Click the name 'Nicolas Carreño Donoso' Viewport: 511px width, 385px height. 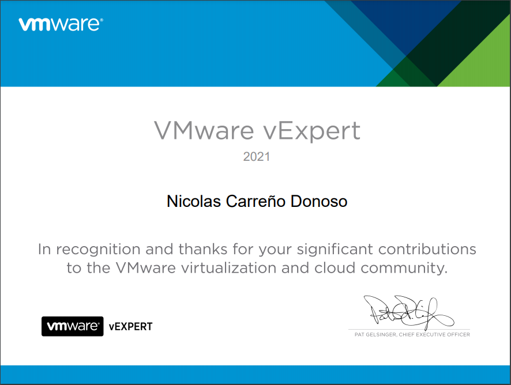257,201
